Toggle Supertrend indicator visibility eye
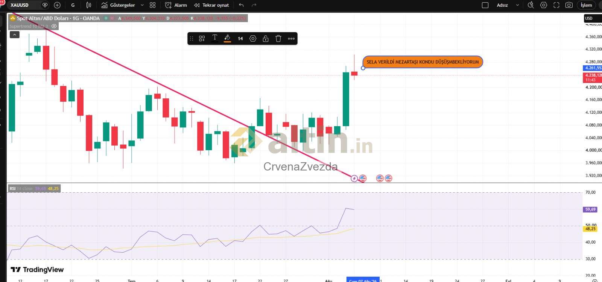The height and width of the screenshot is (282, 602). point(54,26)
